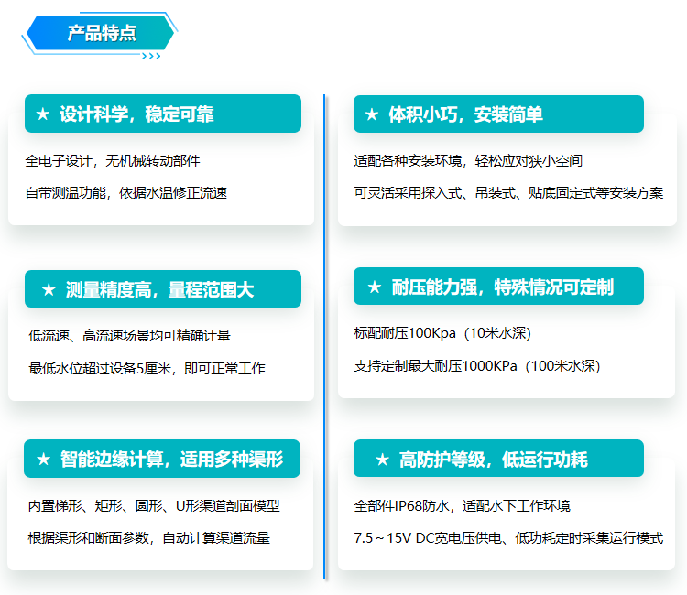The image size is (687, 595).
Task: Click the star icon beside 智能边缘计算，适用多种渠形
Action: [x=43, y=460]
